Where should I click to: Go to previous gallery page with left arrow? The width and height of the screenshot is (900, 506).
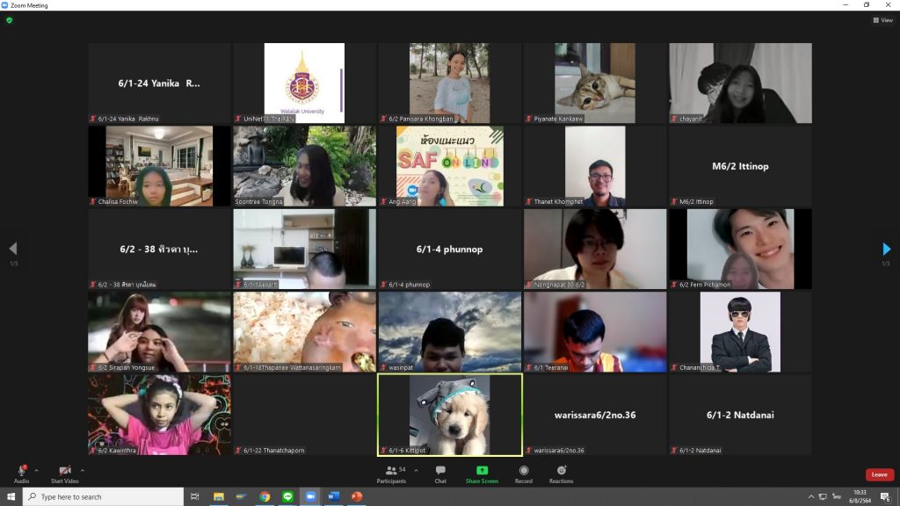coord(12,249)
